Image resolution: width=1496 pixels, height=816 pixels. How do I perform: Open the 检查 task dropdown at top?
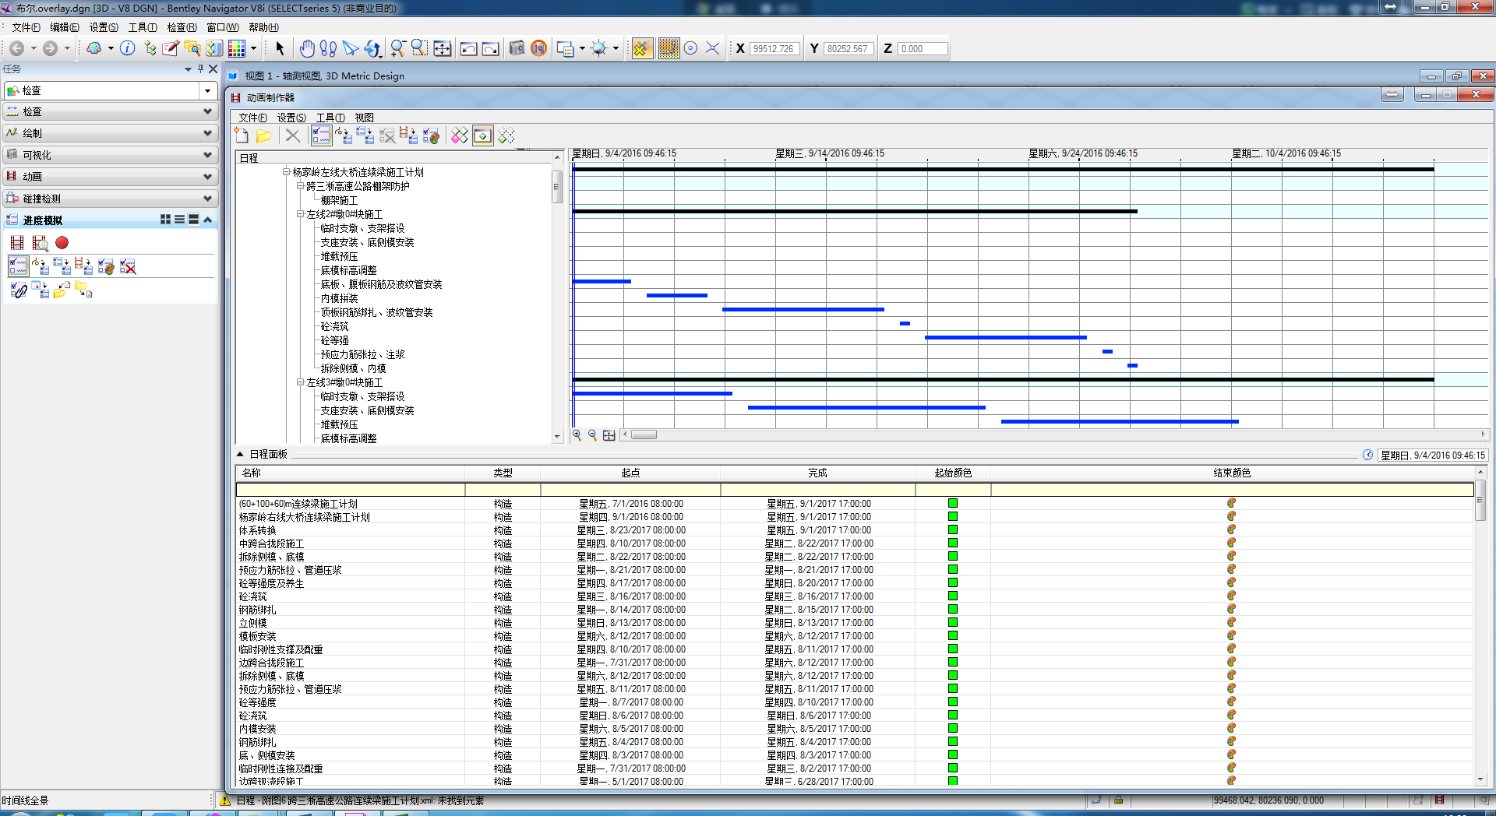coord(207,91)
